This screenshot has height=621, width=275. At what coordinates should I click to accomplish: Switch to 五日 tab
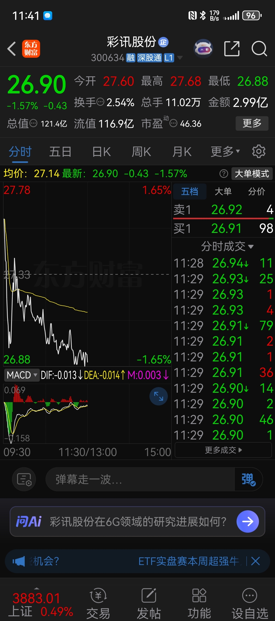60,152
